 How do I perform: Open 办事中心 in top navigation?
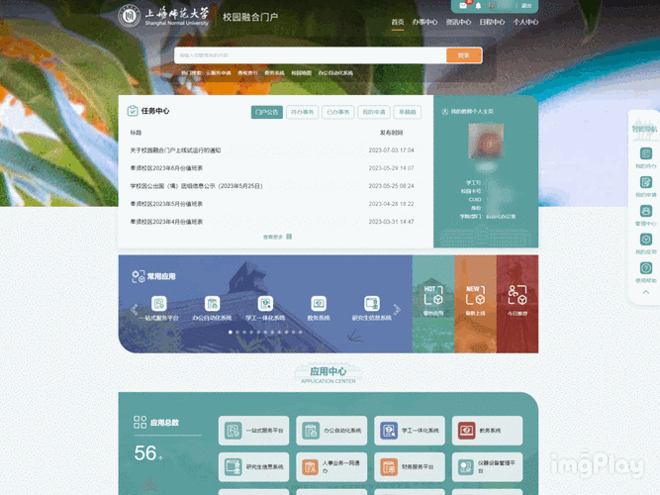(x=425, y=21)
